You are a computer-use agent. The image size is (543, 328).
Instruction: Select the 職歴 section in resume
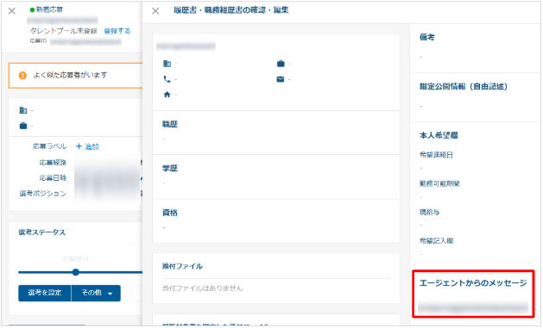276,133
